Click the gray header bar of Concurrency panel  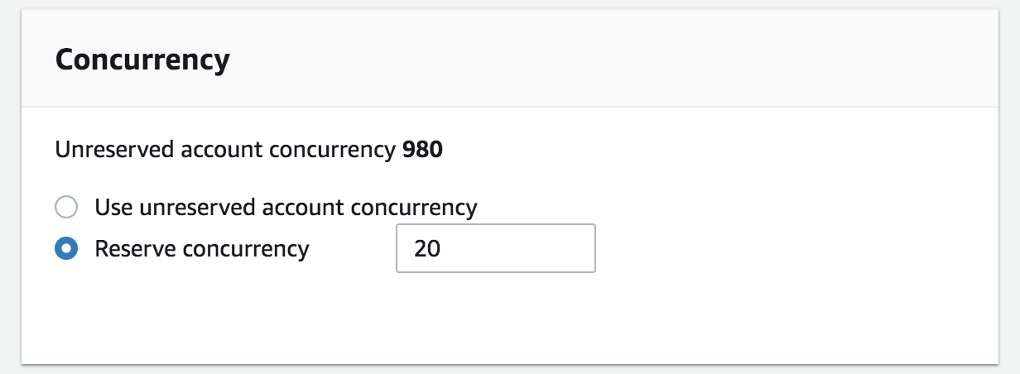coord(580,60)
